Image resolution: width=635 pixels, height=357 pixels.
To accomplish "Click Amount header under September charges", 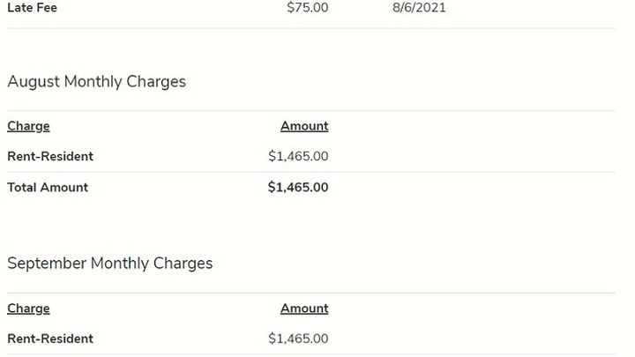I will 304,309.
